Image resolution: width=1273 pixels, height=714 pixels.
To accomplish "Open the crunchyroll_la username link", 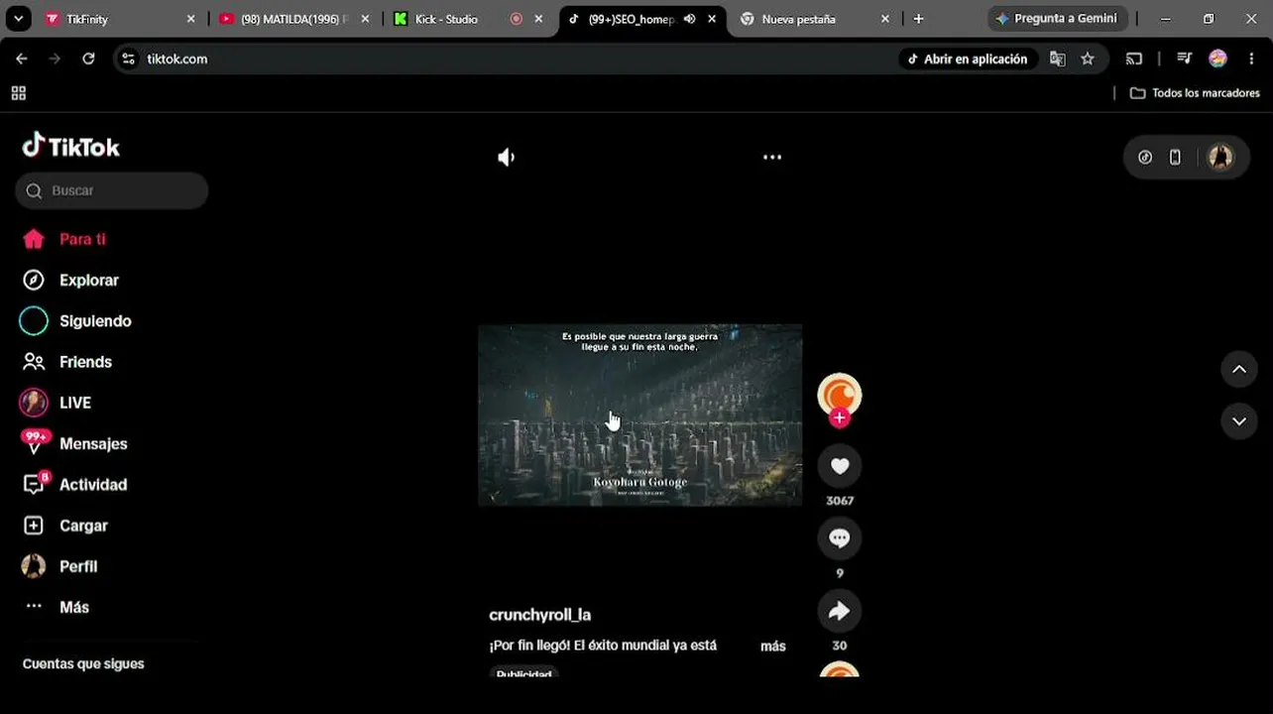I will [540, 615].
